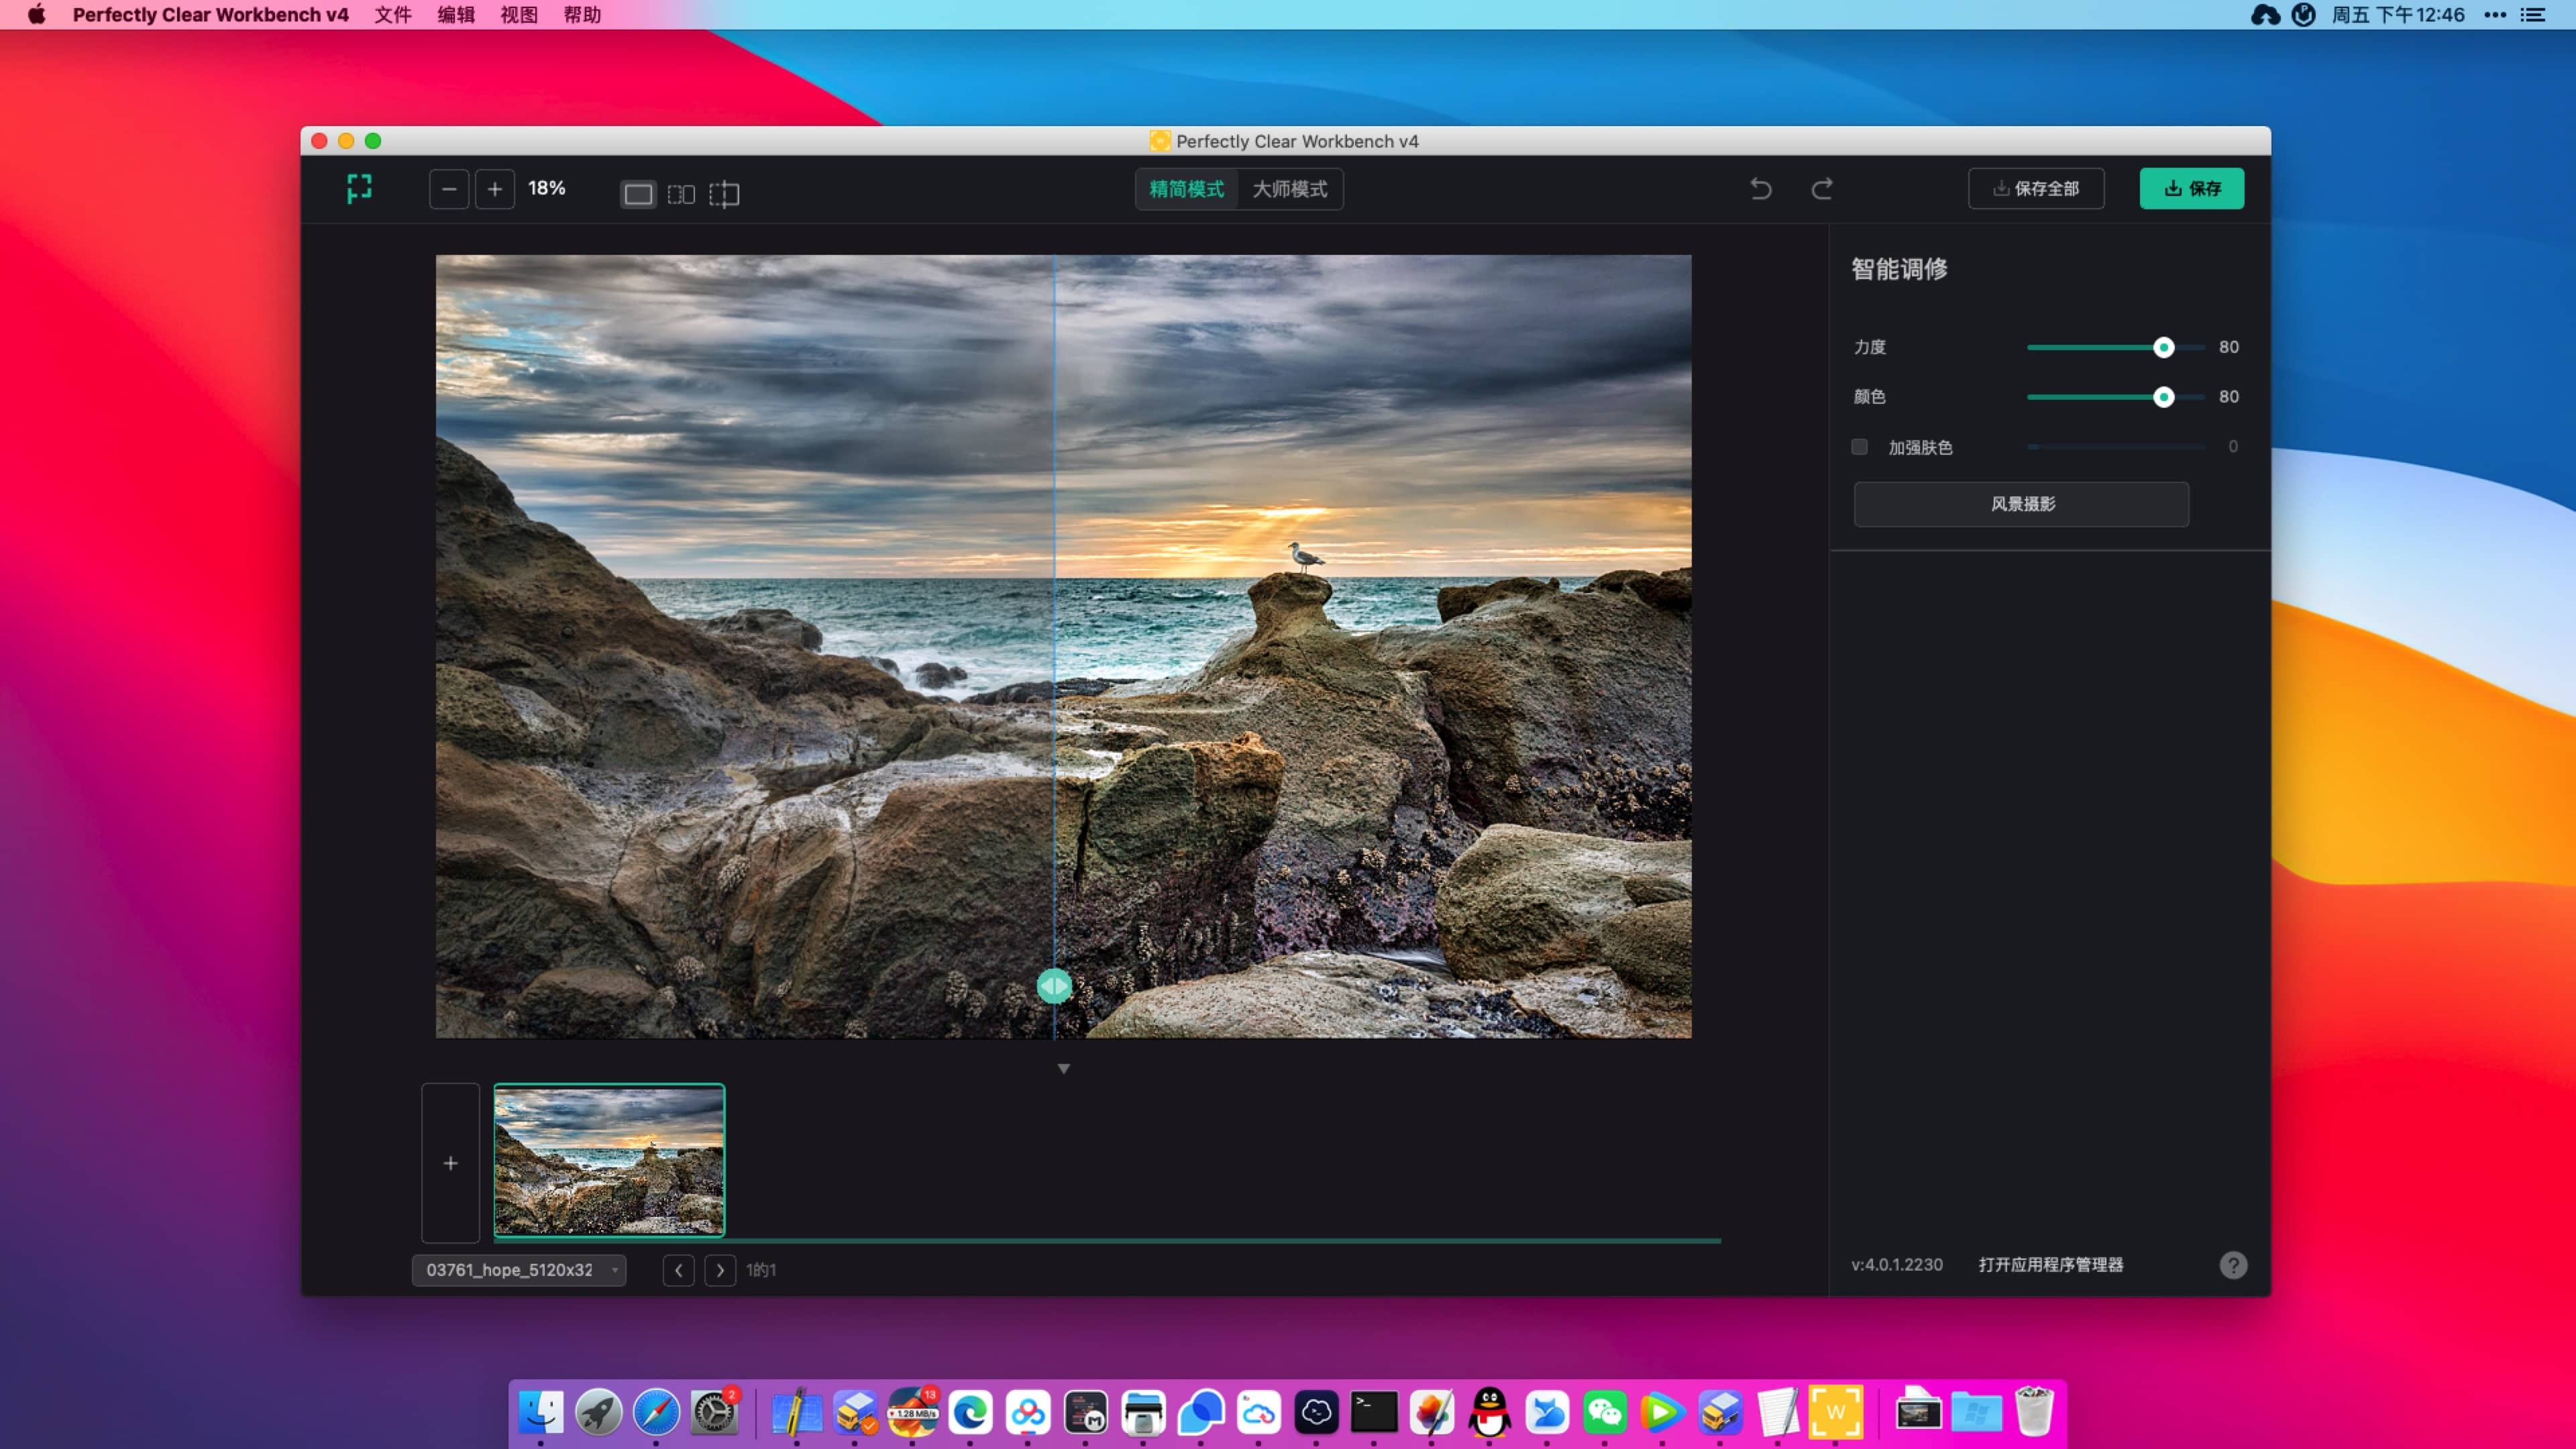Enable the 加强肤色 checkbox

[1859, 447]
